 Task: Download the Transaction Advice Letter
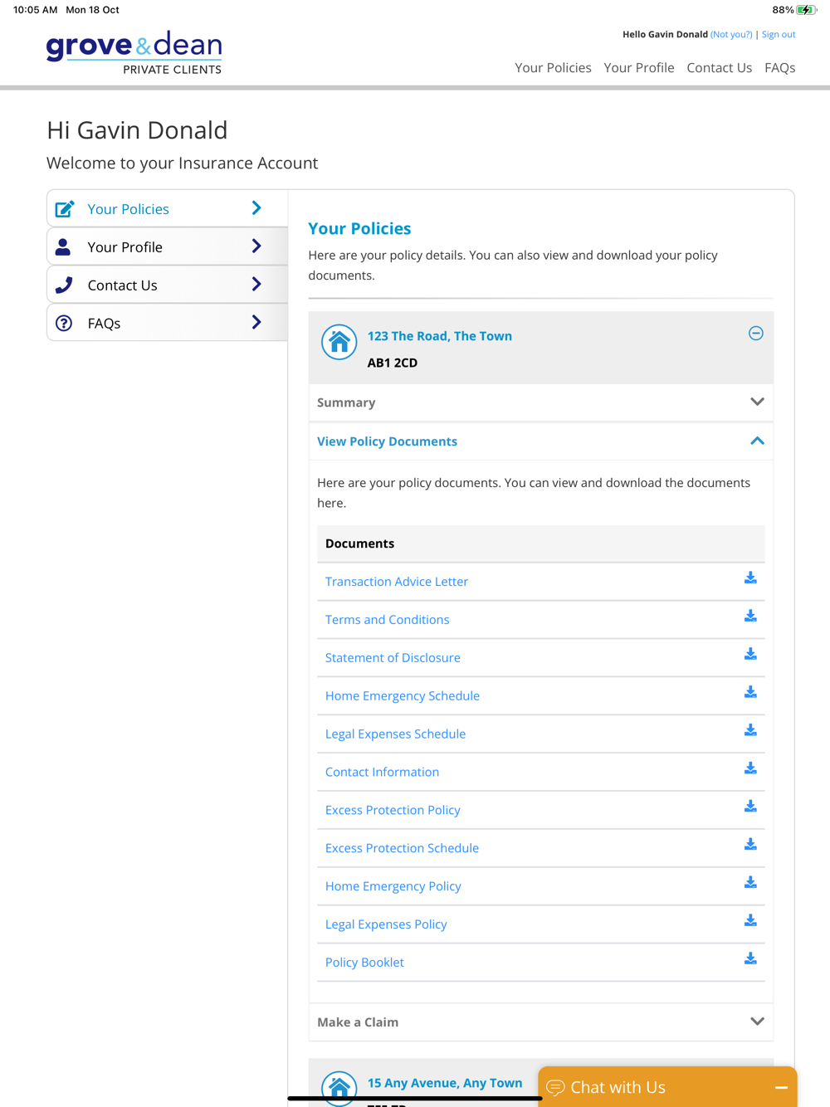point(750,578)
